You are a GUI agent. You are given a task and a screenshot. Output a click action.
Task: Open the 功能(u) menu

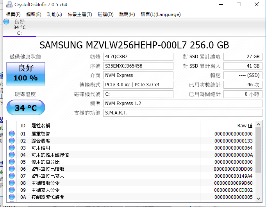(54, 14)
